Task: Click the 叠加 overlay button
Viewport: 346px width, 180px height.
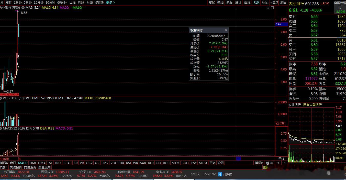Action: pos(220,2)
